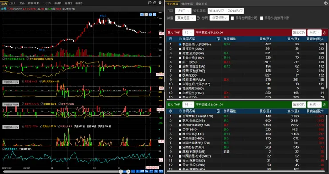Open the 賣方 TOP 15 count dropdown

pyautogui.click(x=188, y=105)
